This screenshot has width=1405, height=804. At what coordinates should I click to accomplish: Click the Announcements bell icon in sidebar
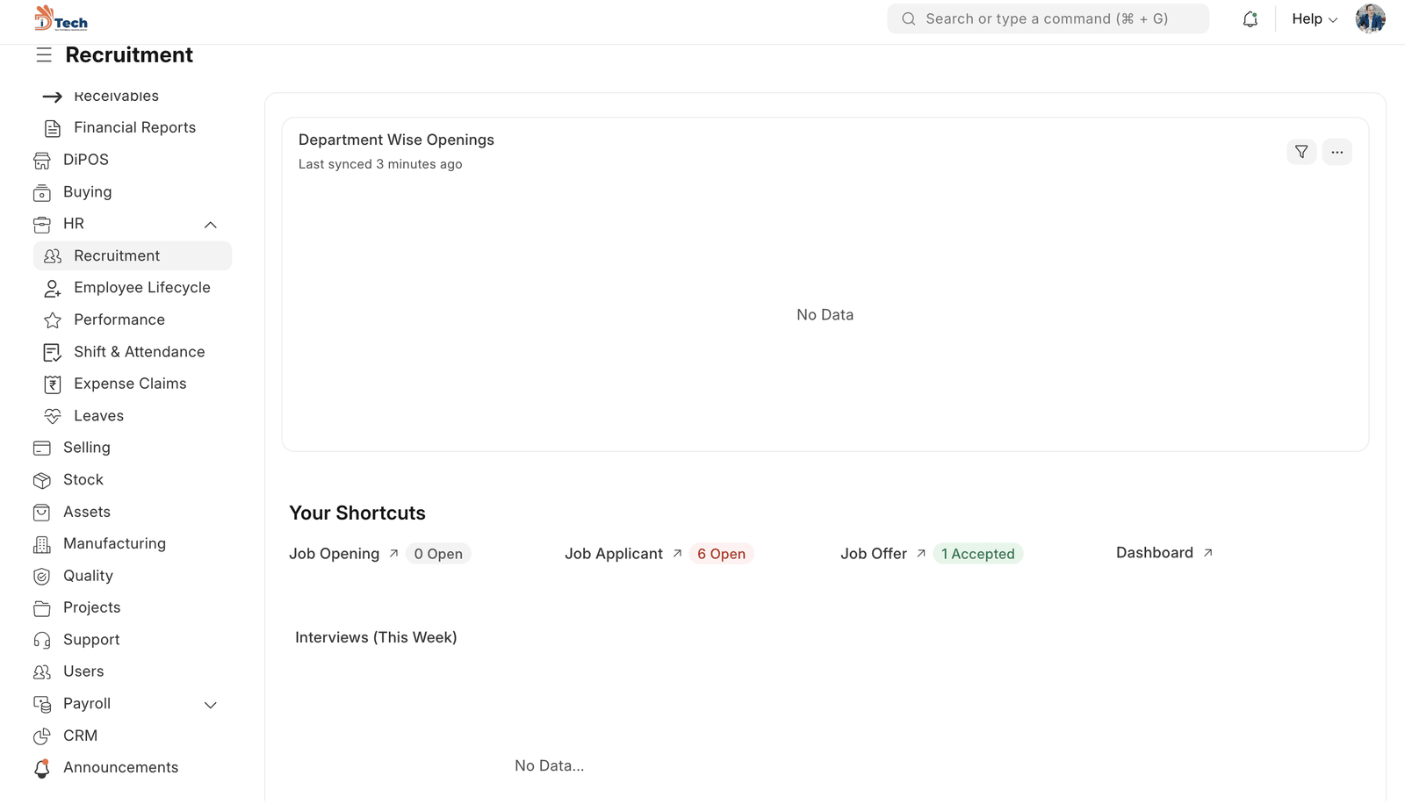pos(42,768)
